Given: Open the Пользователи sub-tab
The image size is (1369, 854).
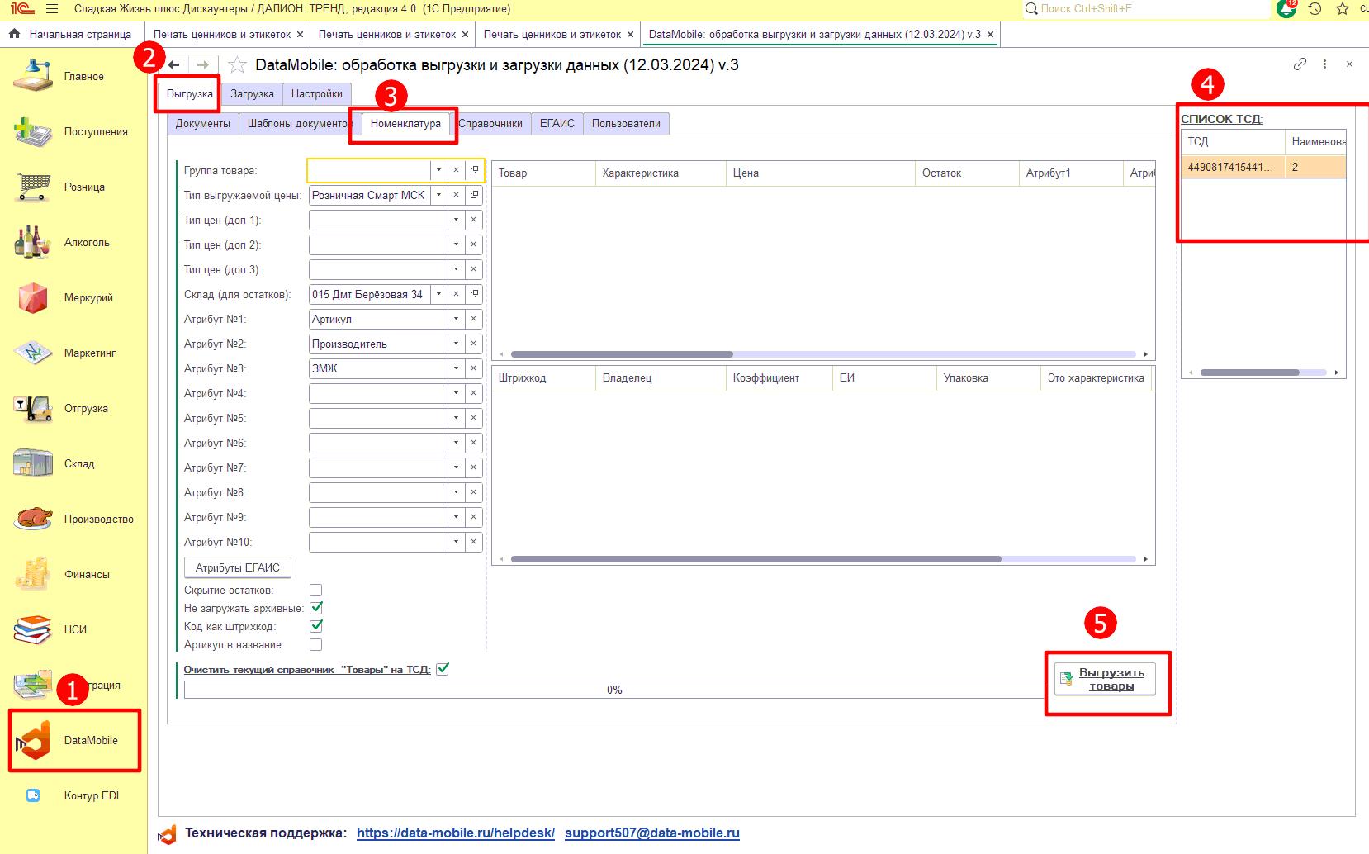Looking at the screenshot, I should coord(626,124).
